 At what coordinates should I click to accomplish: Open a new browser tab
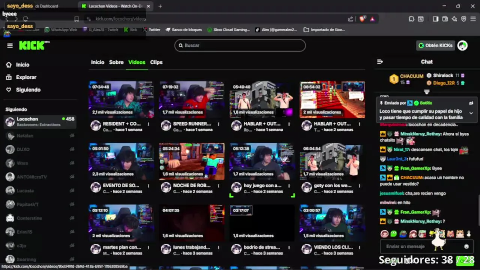pyautogui.click(x=160, y=6)
